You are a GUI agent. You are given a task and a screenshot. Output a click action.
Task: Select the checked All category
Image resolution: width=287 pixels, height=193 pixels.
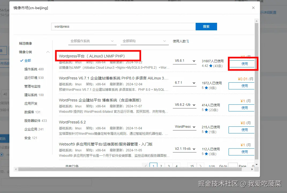(x=26, y=60)
